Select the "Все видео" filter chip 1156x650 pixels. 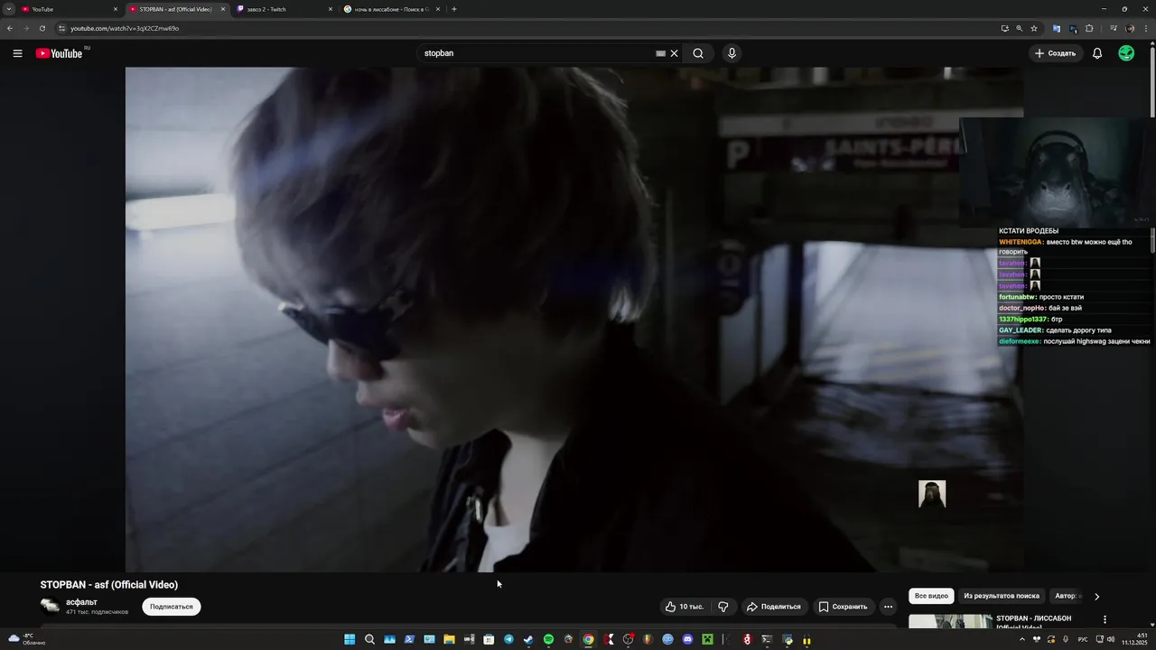point(931,596)
